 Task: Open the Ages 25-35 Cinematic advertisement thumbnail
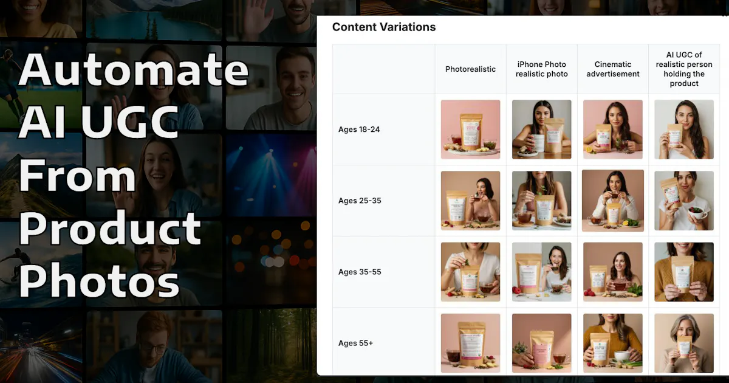(613, 201)
